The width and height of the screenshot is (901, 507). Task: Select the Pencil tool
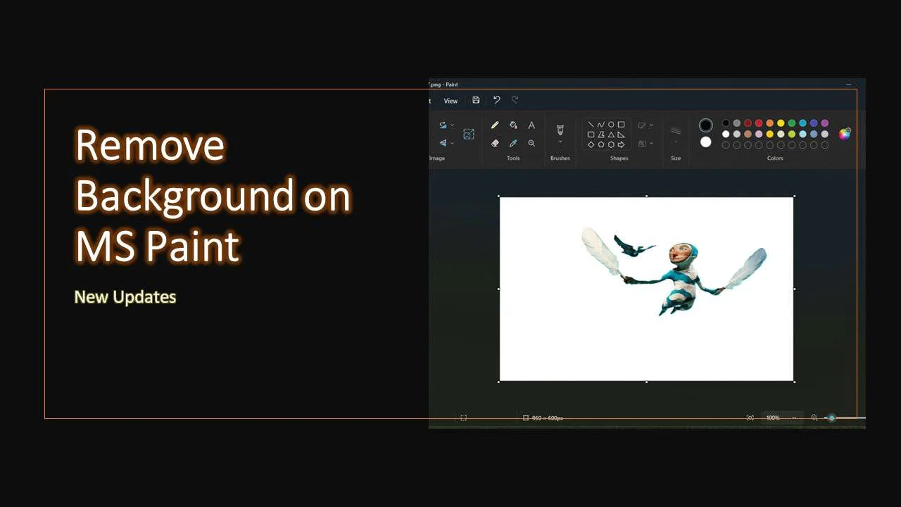pos(495,125)
